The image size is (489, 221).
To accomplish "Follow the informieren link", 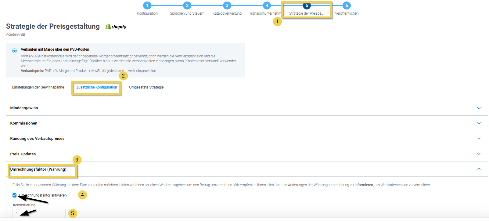I will coord(364,185).
